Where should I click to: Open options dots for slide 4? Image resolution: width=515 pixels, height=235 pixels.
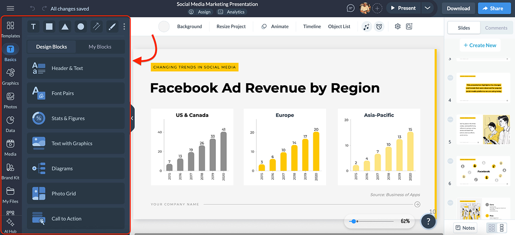point(450,77)
